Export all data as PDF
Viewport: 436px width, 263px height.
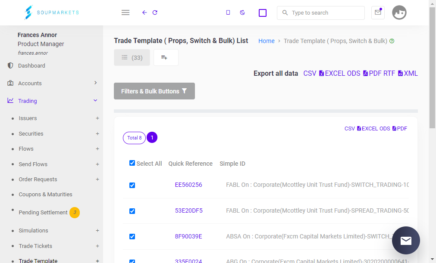pos(372,73)
